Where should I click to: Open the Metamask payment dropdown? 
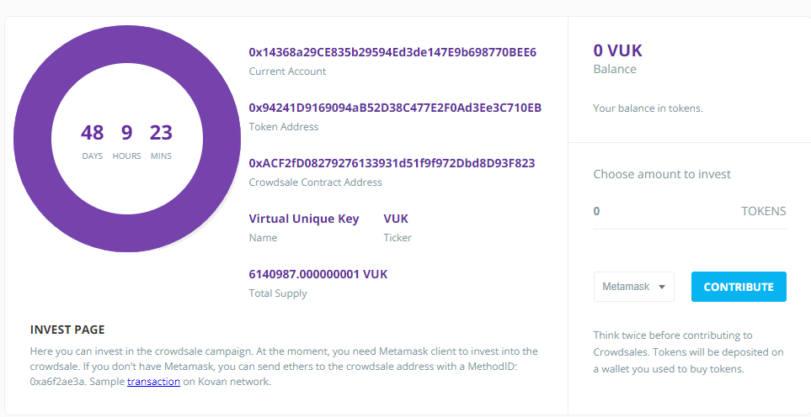click(633, 287)
